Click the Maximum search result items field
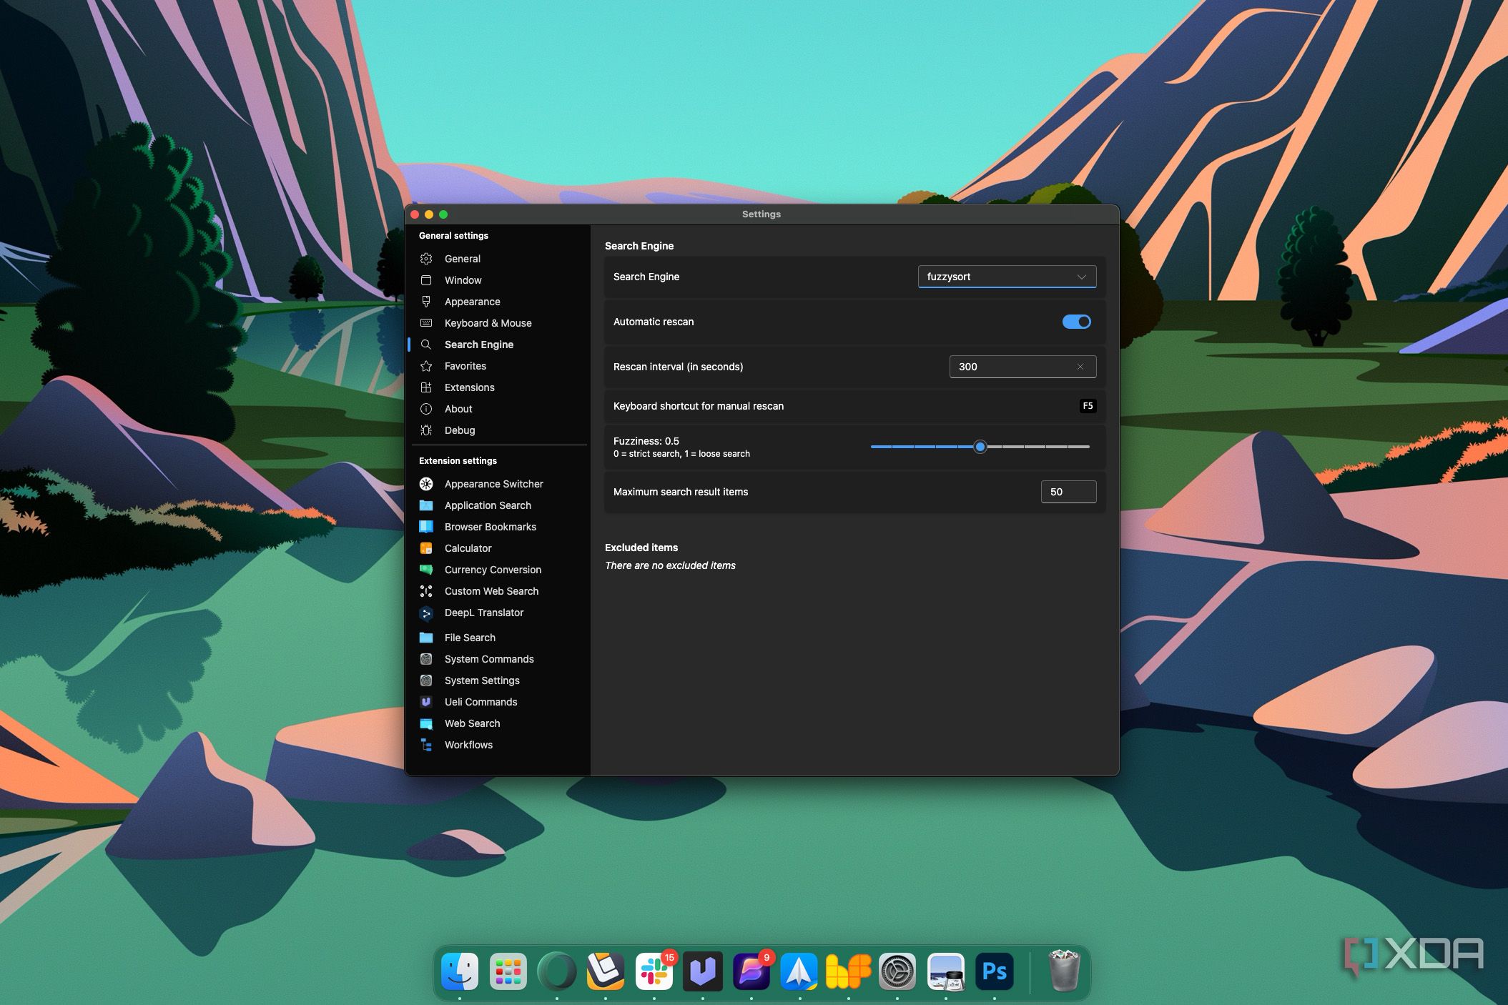1508x1005 pixels. pyautogui.click(x=1068, y=492)
